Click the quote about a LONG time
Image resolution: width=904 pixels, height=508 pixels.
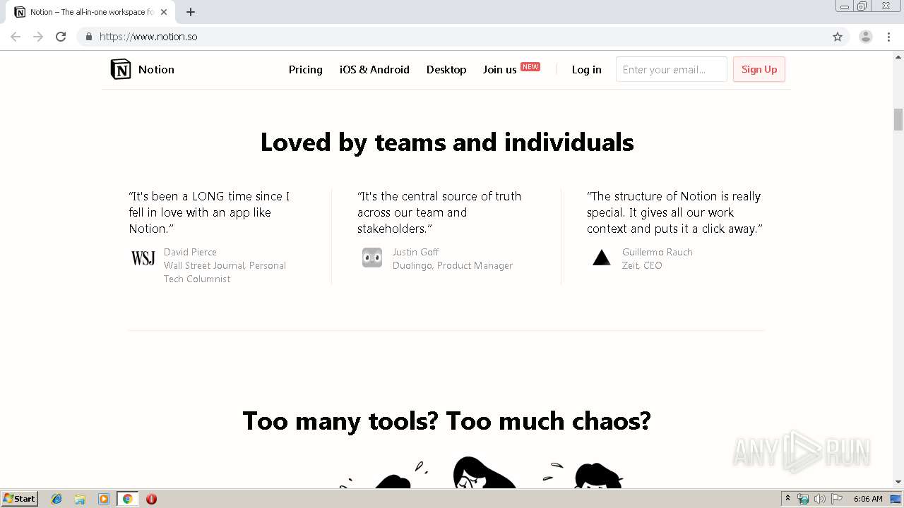209,212
